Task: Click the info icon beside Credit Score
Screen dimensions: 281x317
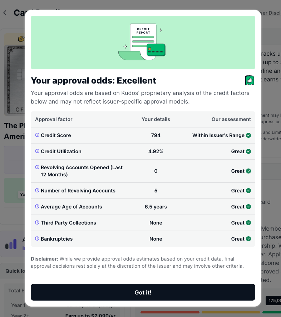Action: pos(37,135)
